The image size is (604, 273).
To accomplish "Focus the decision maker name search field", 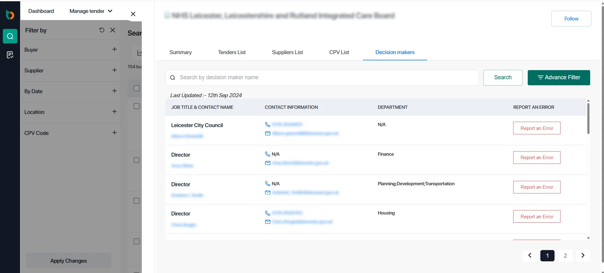I will coord(322,77).
